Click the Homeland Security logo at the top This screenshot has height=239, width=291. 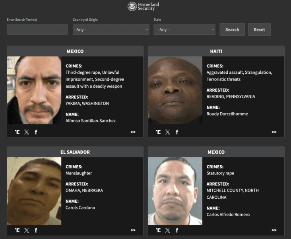[x=144, y=6]
